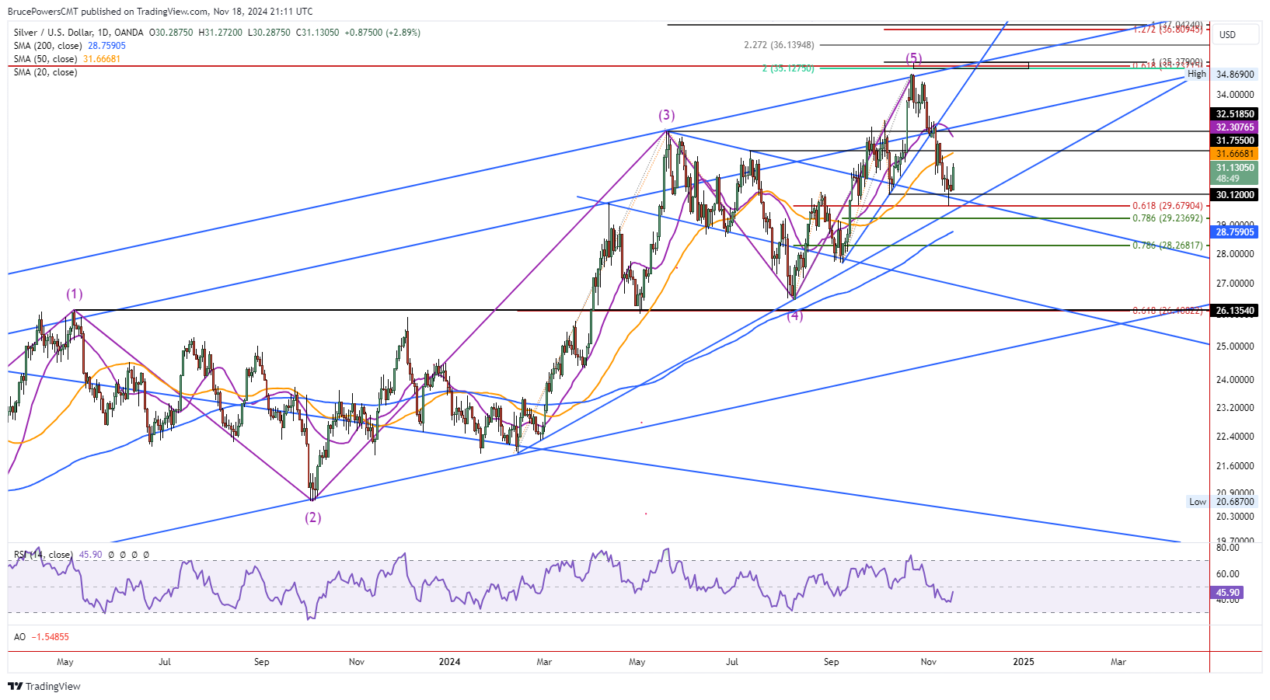1270x700 pixels.
Task: Click the 0.786 (28.26817) Fibonacci label
Action: coord(1167,246)
